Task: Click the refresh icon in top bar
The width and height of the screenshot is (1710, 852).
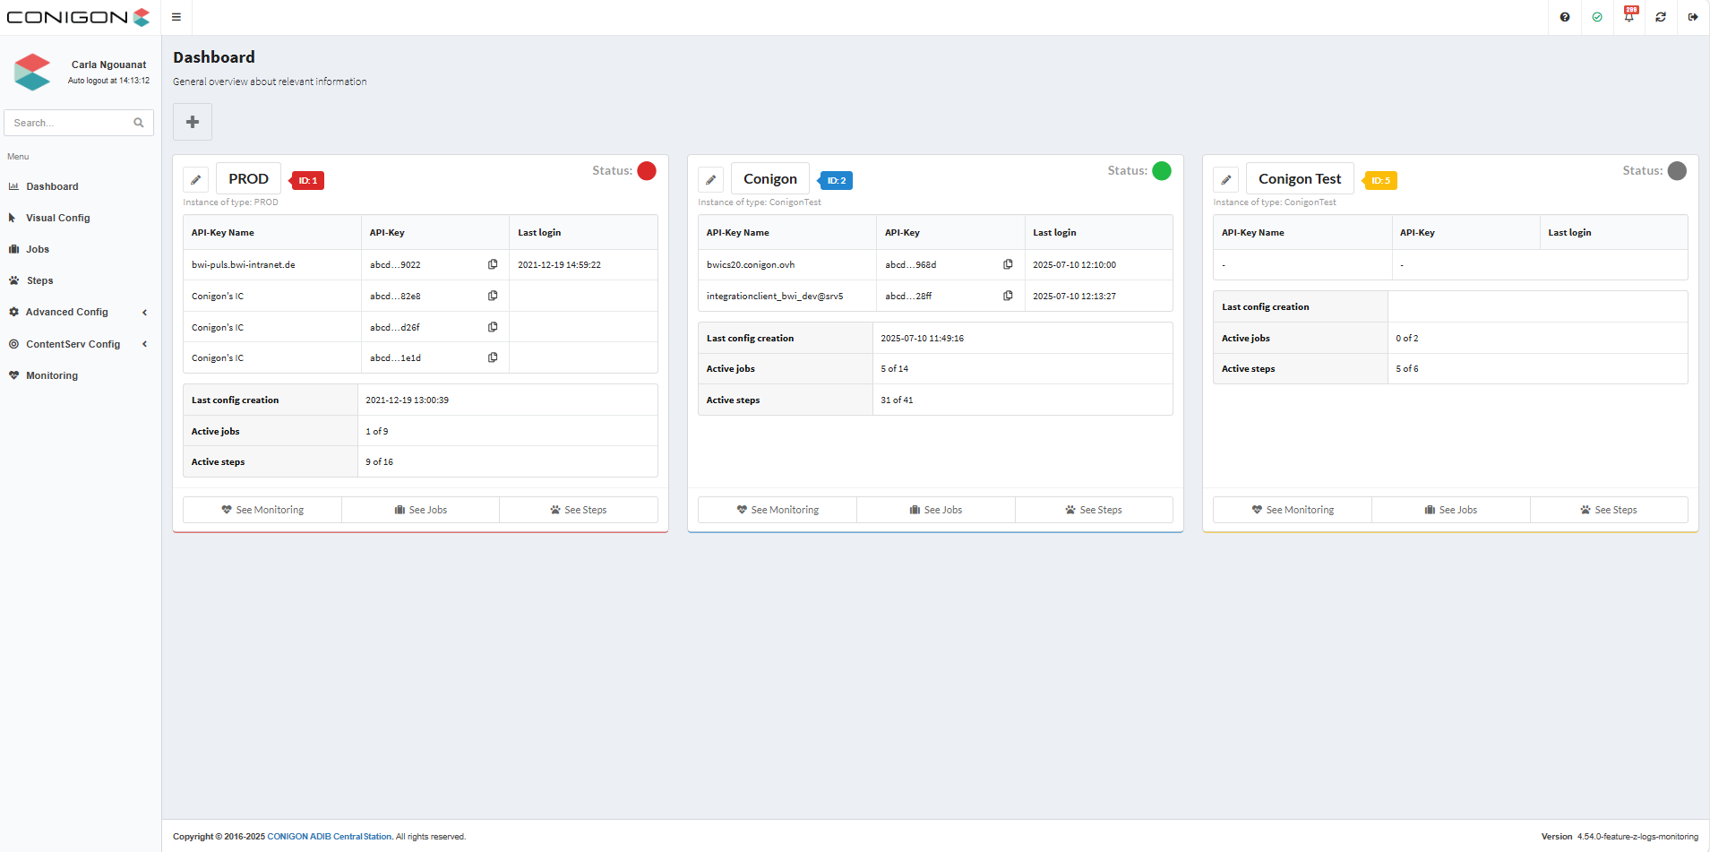Action: point(1661,17)
